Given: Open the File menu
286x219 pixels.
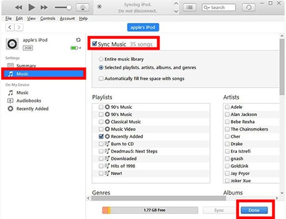Looking at the screenshot, I should pyautogui.click(x=9, y=18).
